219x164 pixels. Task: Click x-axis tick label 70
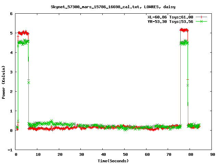169,154
